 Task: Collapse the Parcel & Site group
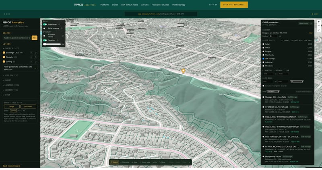(11, 48)
